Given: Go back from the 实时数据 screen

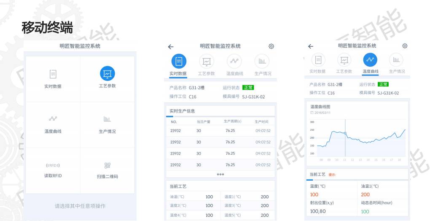Looking at the screenshot, I should [171, 47].
